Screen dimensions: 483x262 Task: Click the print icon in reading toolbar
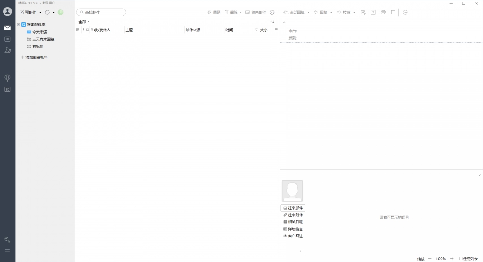pyautogui.click(x=383, y=13)
